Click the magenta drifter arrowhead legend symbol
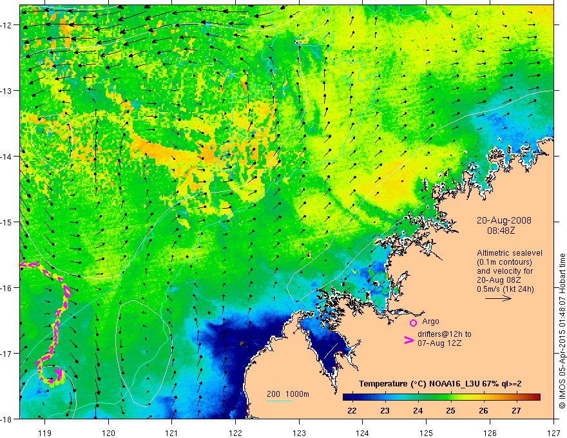 [408, 340]
